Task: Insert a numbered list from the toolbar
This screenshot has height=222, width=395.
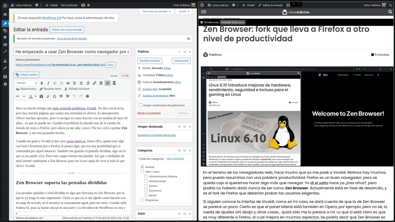Action: (61, 83)
